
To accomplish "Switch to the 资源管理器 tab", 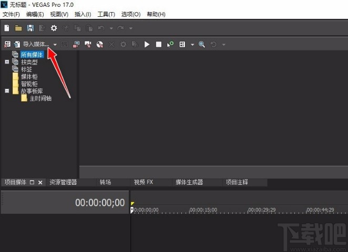I will coord(63,182).
